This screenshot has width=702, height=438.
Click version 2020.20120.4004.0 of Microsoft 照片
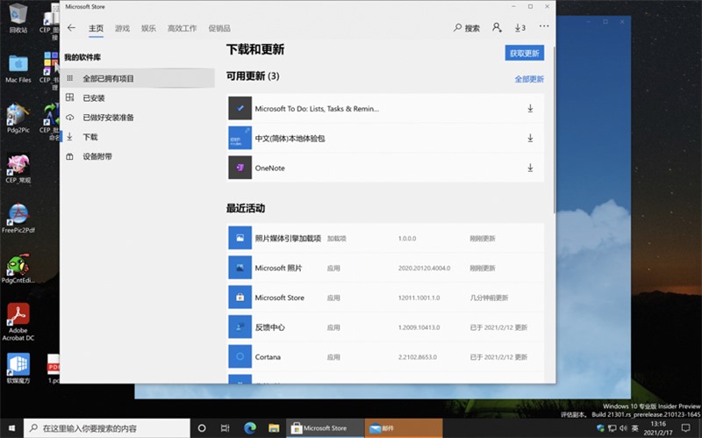point(424,268)
